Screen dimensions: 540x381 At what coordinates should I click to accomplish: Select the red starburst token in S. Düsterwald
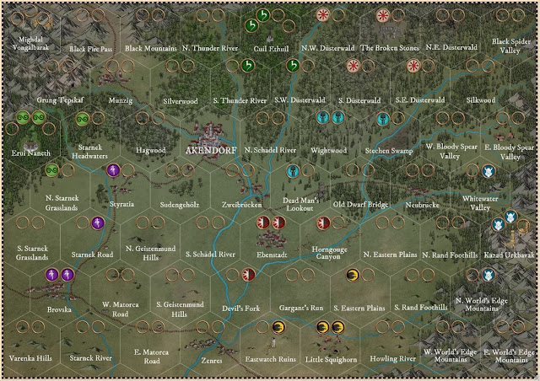pyautogui.click(x=353, y=66)
